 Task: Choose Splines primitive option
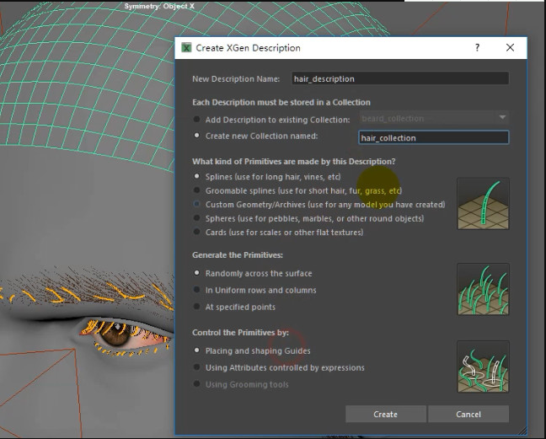[196, 176]
